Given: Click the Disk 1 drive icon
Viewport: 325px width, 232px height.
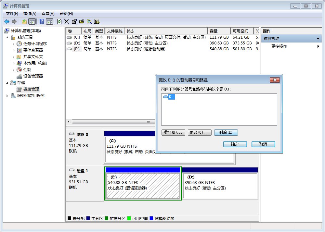Looking at the screenshot, I should pyautogui.click(x=72, y=170).
